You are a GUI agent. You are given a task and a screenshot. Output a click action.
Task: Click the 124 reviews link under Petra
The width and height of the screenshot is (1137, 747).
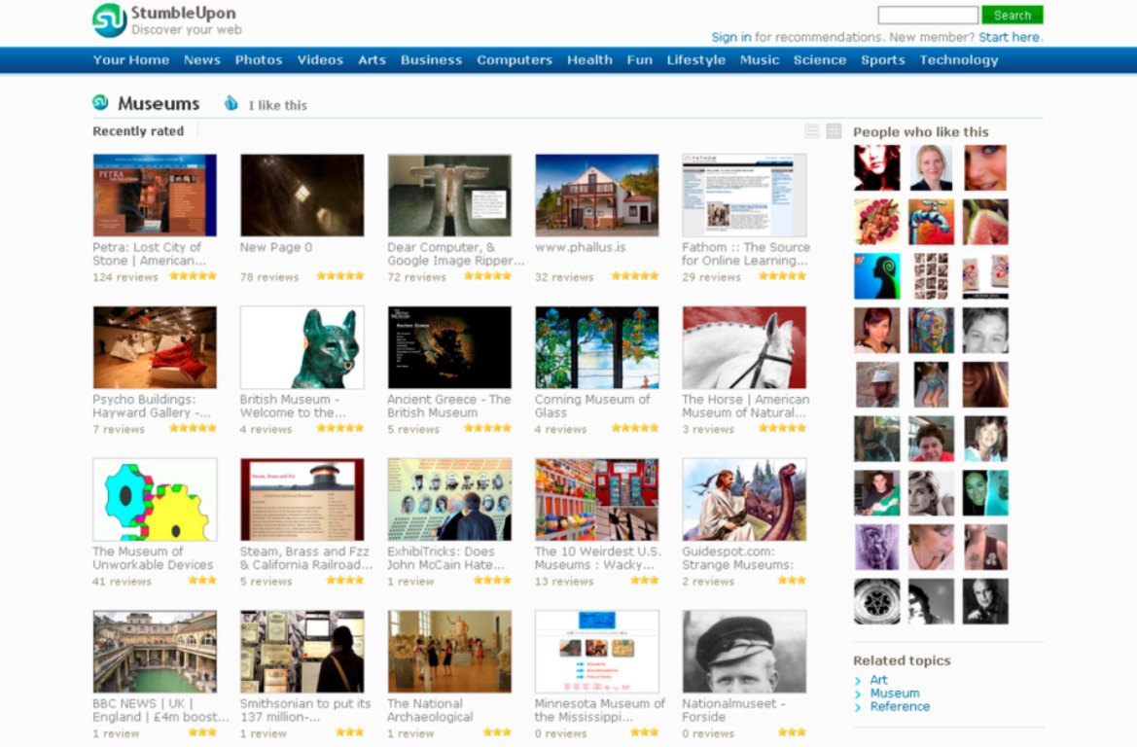click(x=124, y=277)
